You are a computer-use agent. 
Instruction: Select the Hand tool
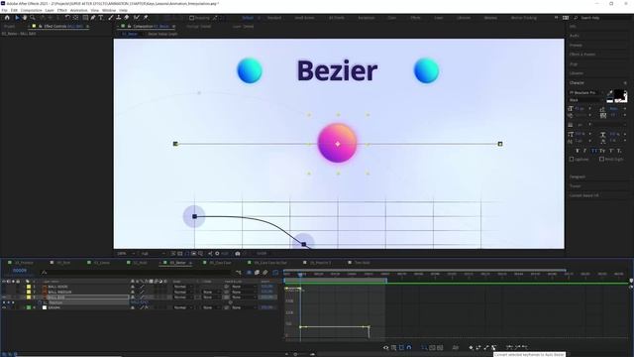24,18
